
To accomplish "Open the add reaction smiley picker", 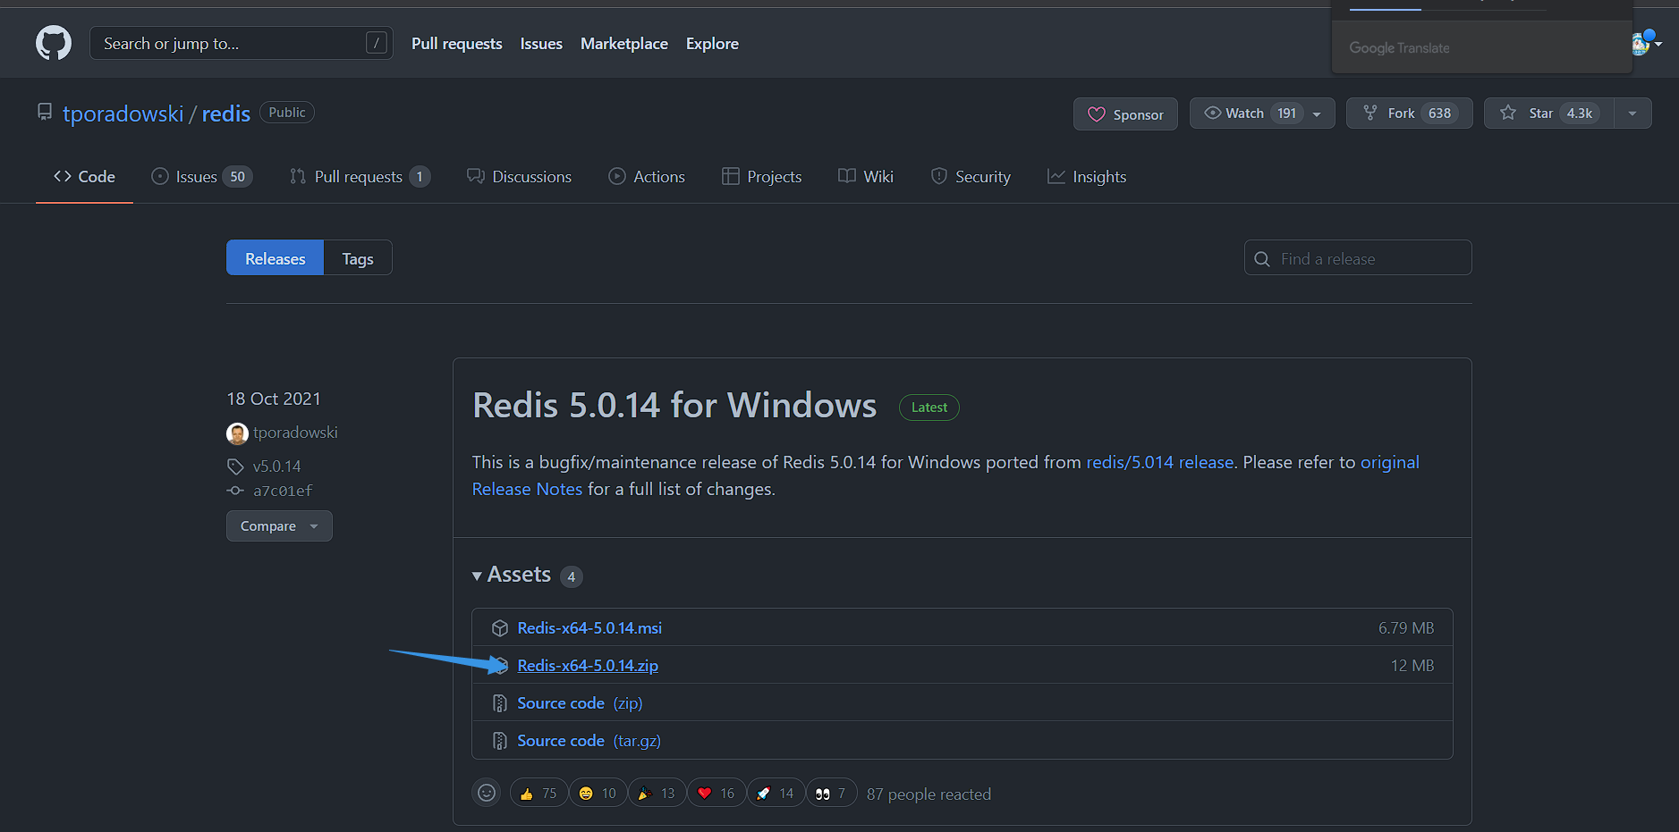I will click(x=487, y=793).
